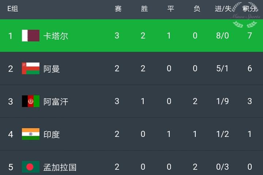
Task: Click the 负 column header
Action: 197,9
